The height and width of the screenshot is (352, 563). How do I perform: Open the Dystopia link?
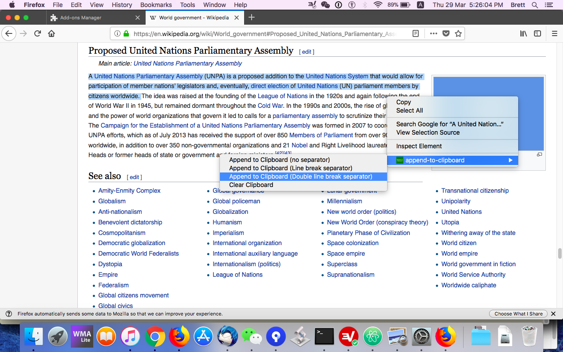(x=110, y=264)
